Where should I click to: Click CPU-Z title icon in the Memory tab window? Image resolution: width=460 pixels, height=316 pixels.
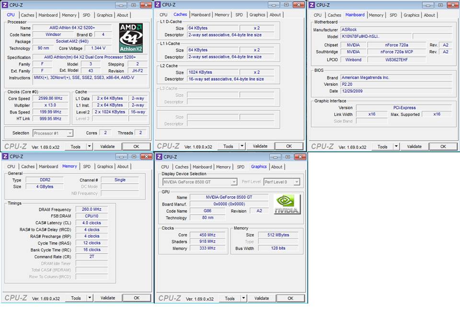(6, 157)
